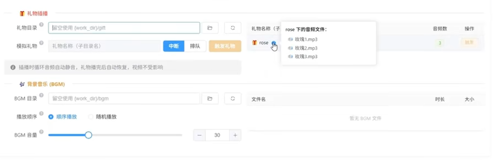Open folder browser for BGM 目录
493x160 pixels.
click(210, 99)
